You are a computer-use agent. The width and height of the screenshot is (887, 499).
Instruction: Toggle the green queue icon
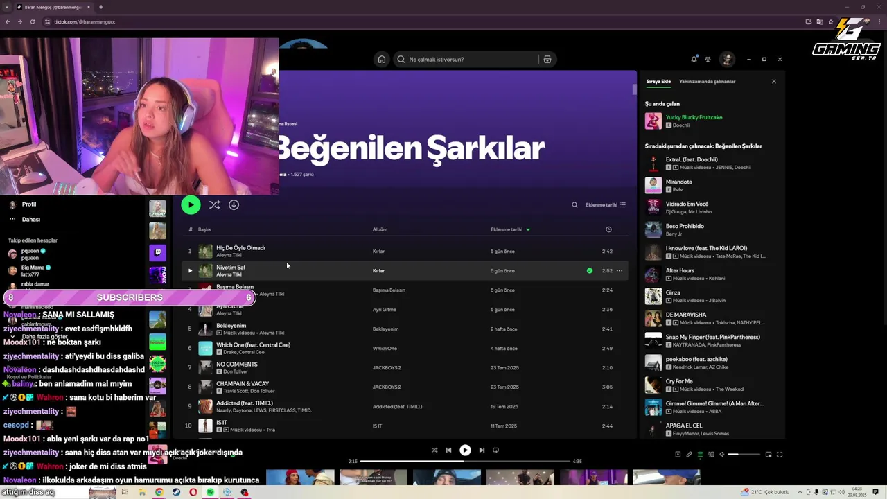(700, 455)
